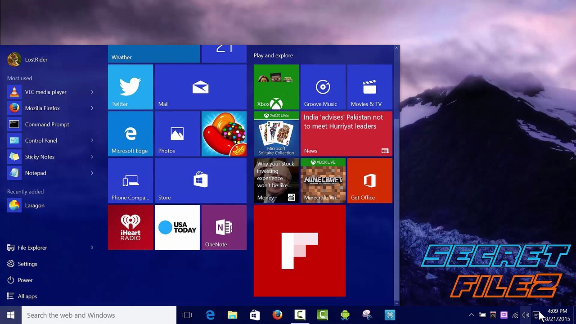Open the Money live tile
The image size is (576, 324).
(x=276, y=180)
